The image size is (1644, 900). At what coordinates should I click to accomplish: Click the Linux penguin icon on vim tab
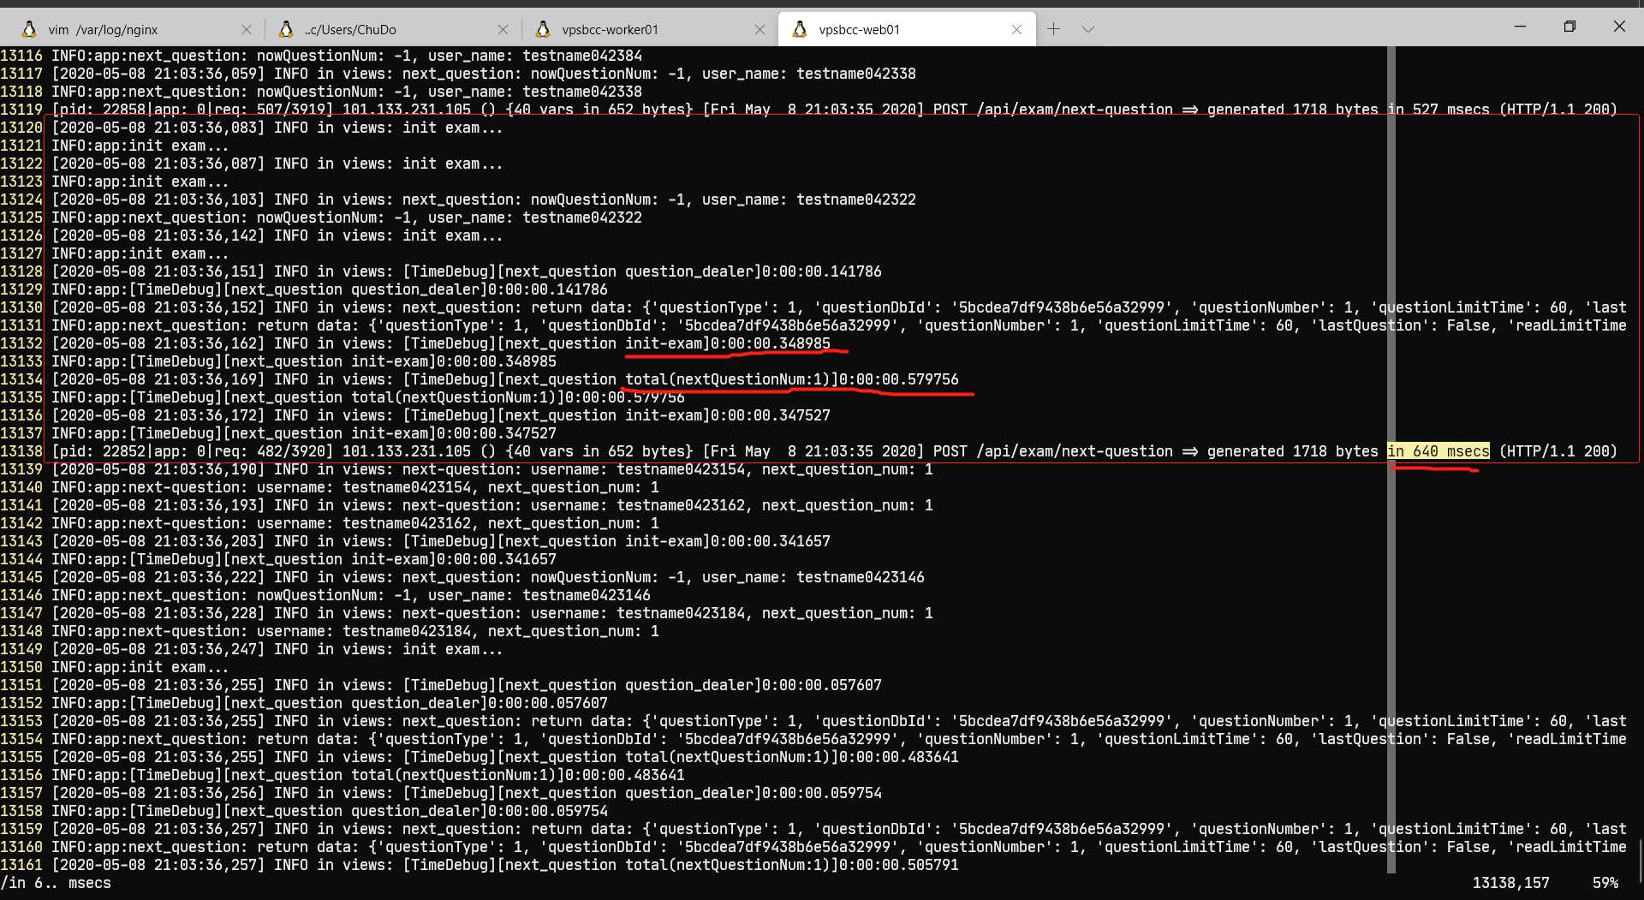pos(29,29)
